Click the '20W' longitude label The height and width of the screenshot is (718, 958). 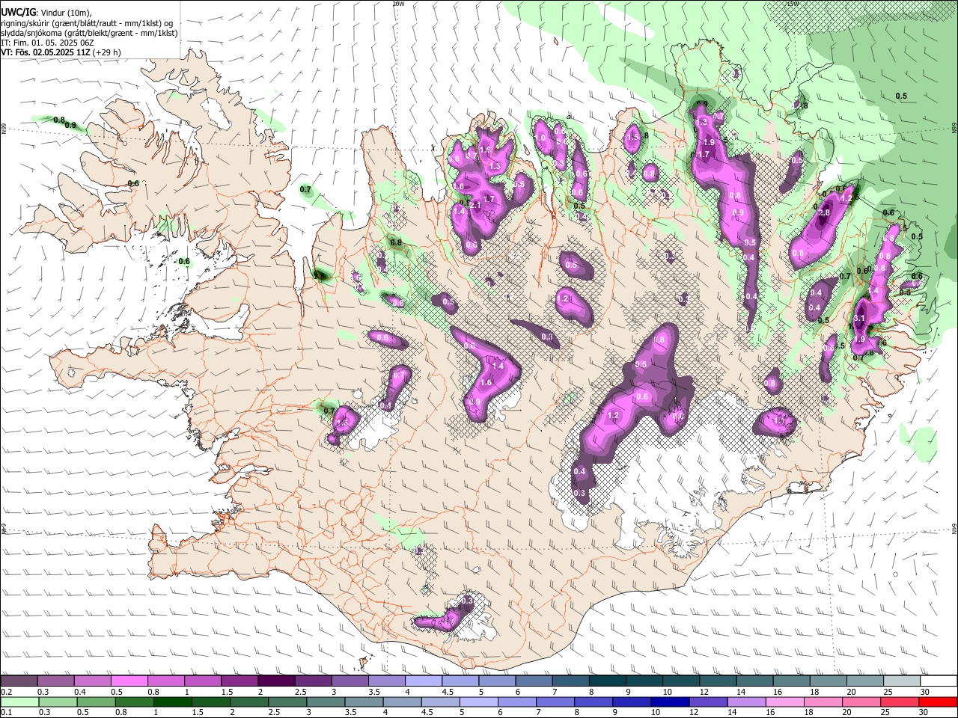click(398, 4)
